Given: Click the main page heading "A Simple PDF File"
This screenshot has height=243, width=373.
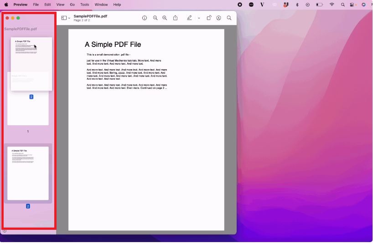Looking at the screenshot, I should click(x=113, y=45).
